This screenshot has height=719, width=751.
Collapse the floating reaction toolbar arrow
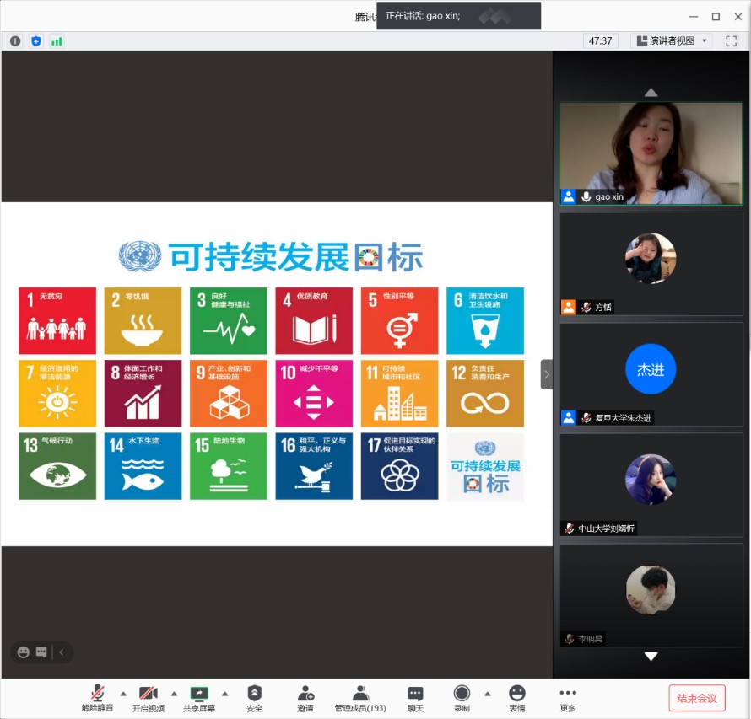coord(62,652)
